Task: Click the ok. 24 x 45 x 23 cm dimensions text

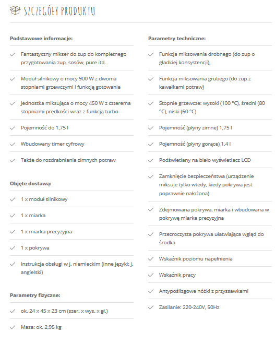Action: [64, 311]
